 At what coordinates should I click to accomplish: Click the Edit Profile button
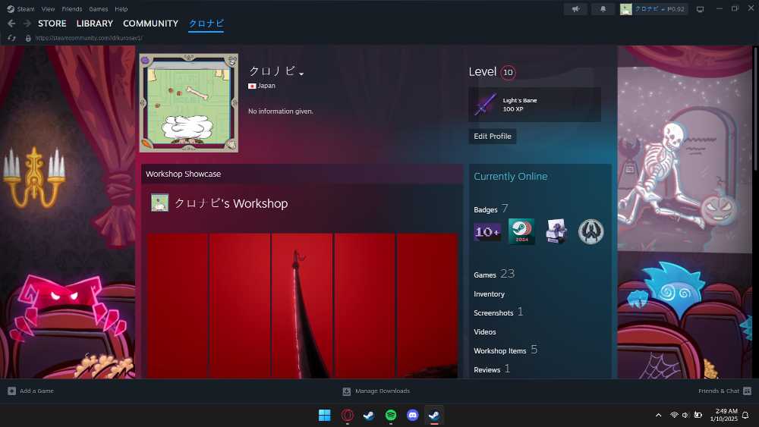[x=492, y=137]
